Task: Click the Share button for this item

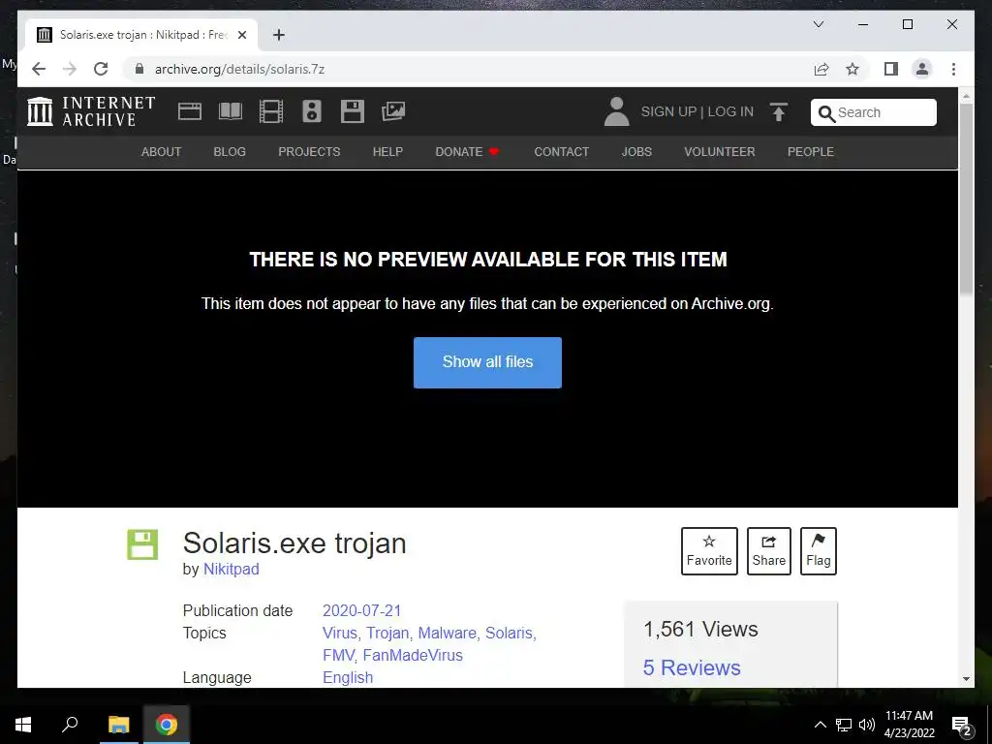Action: click(768, 551)
